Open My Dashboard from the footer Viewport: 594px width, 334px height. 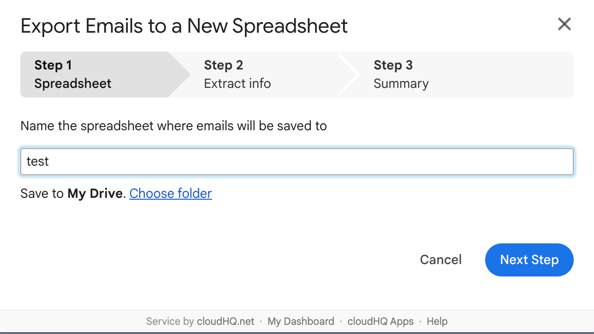[x=301, y=321]
